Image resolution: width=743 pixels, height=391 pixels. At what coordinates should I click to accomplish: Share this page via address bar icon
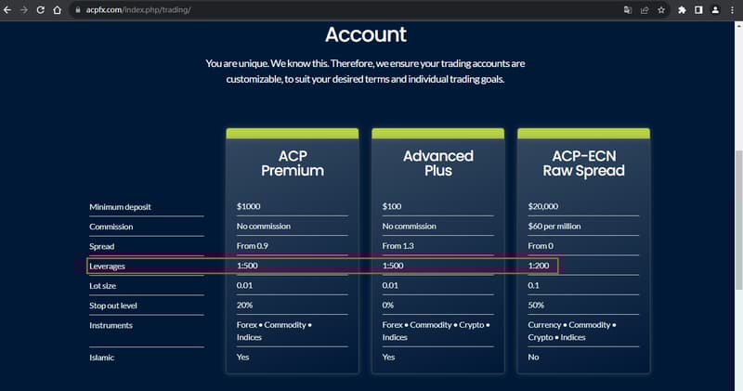click(x=645, y=9)
